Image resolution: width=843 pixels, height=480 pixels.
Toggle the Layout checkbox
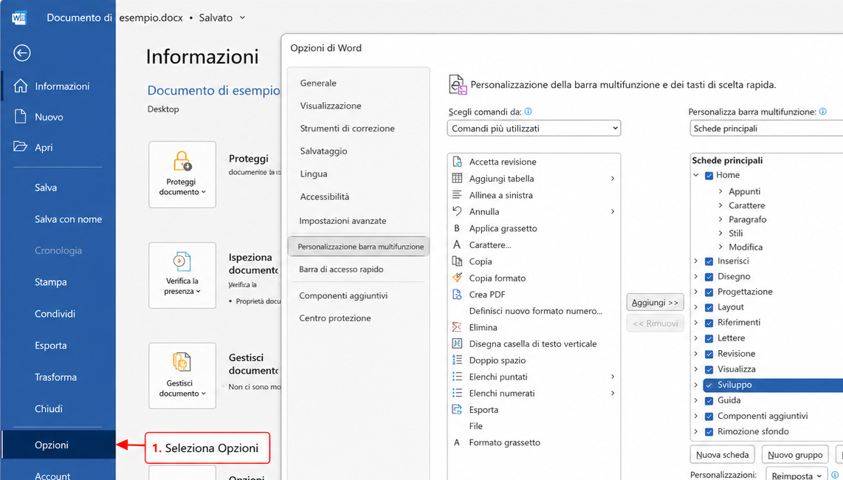tap(709, 307)
